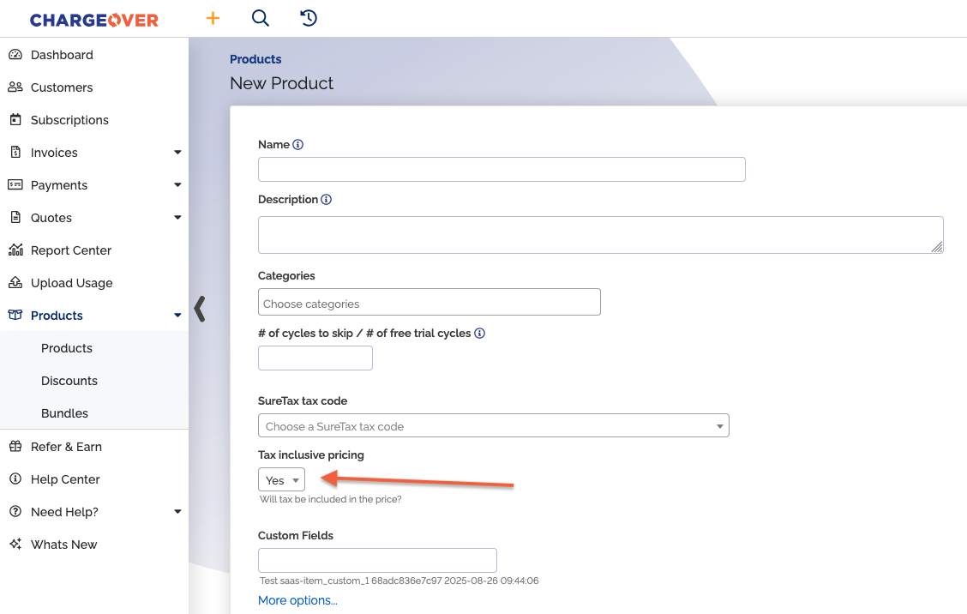Click the More options... link
This screenshot has height=614, width=967.
(x=297, y=600)
